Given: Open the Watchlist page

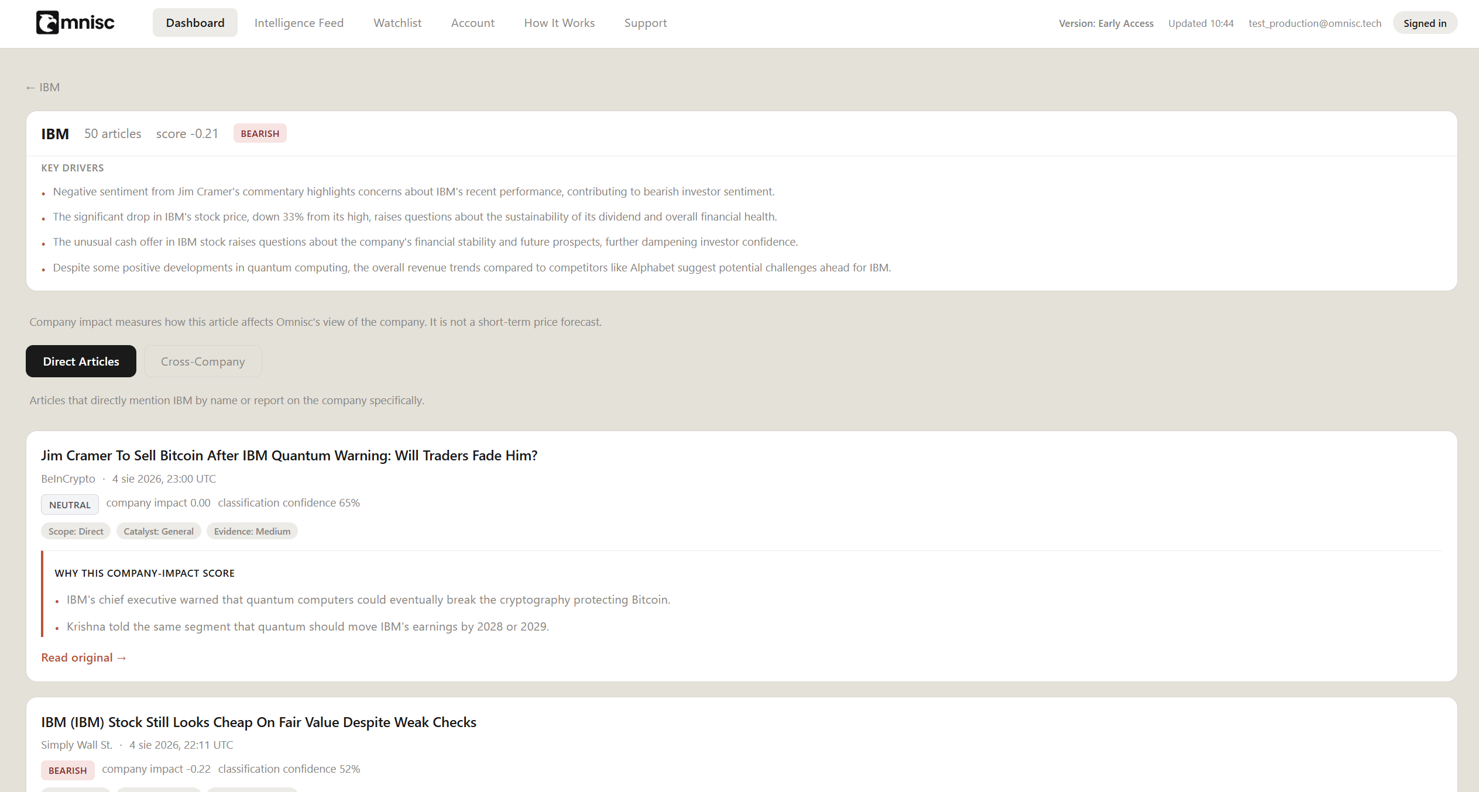Looking at the screenshot, I should [397, 23].
